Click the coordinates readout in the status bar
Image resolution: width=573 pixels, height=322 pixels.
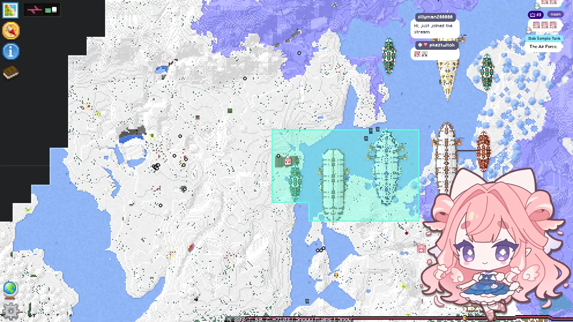point(258,319)
